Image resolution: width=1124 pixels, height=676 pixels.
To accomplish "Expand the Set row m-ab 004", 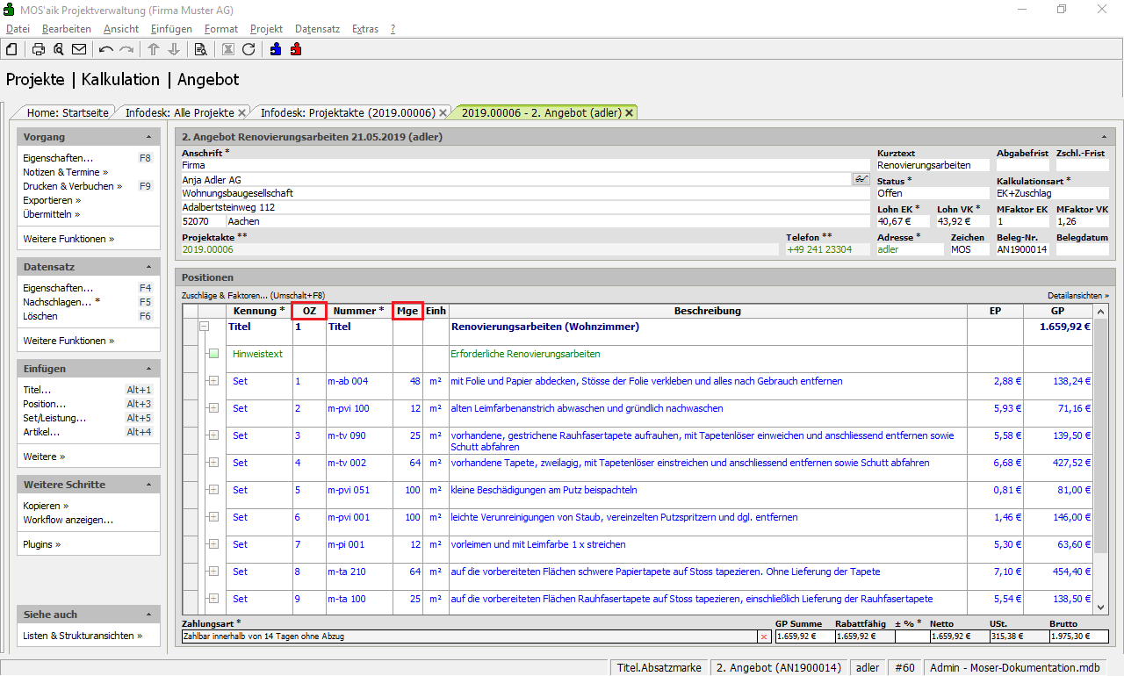I will [x=213, y=381].
